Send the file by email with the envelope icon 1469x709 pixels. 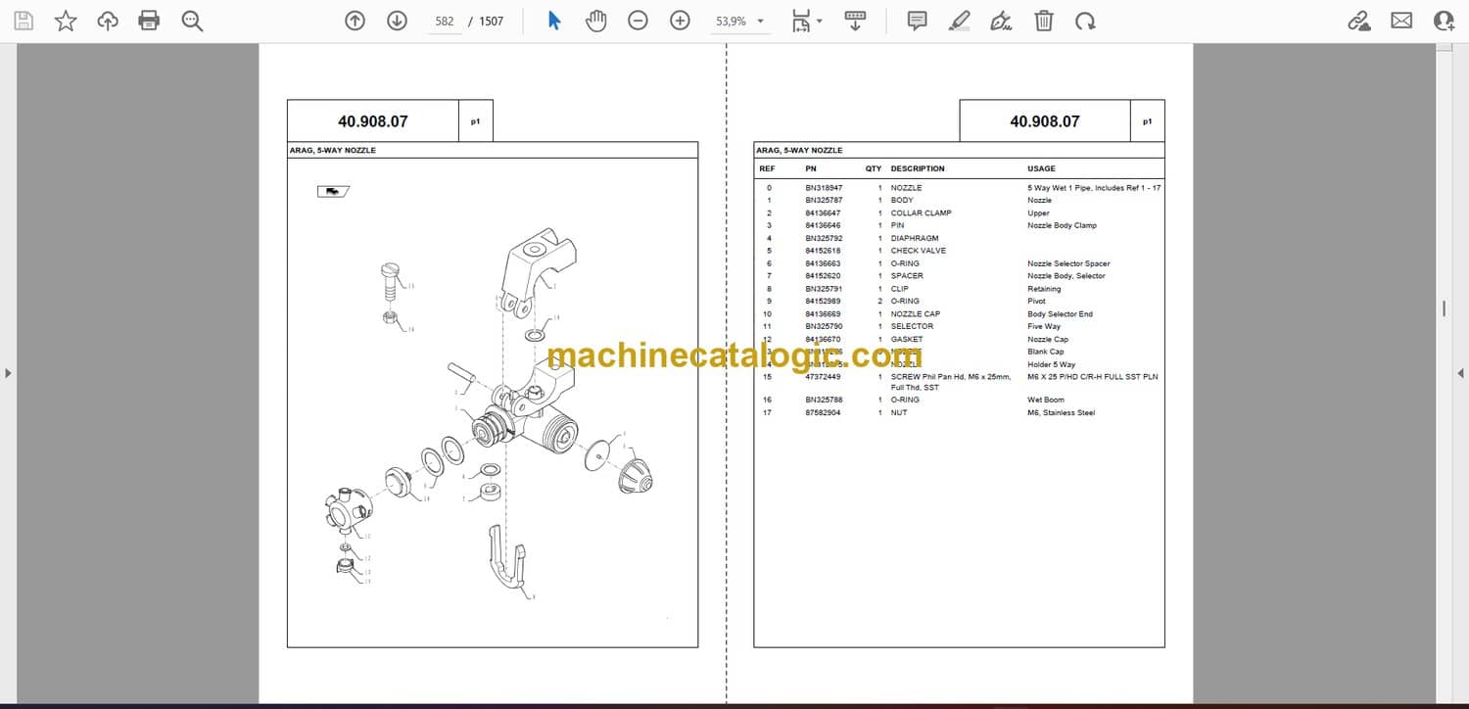(1401, 21)
